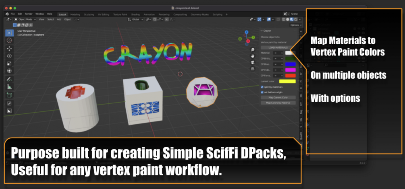Screen dimensions: 405x189
Task: Toggle snapping magnet icon in header
Action: [x=155, y=19]
